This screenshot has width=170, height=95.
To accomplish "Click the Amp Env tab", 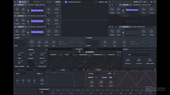I will [x=21, y=70].
